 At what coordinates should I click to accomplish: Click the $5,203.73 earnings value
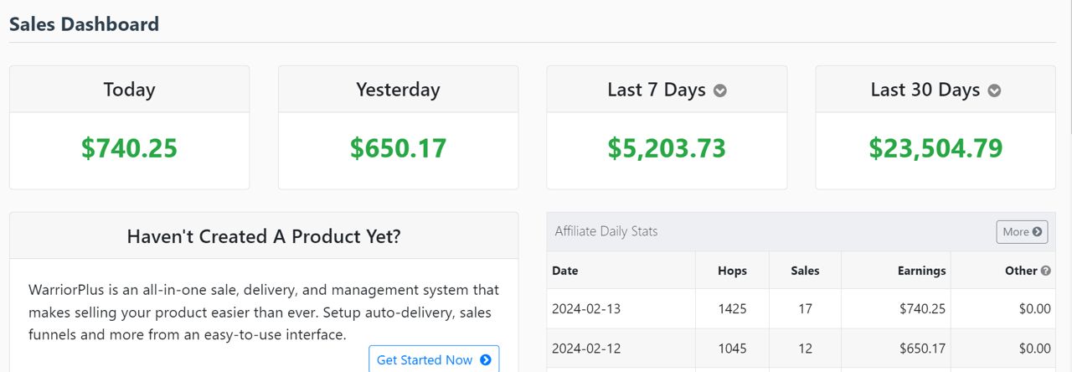pos(667,148)
